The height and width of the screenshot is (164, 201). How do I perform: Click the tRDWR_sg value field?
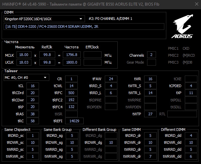coord(72,142)
